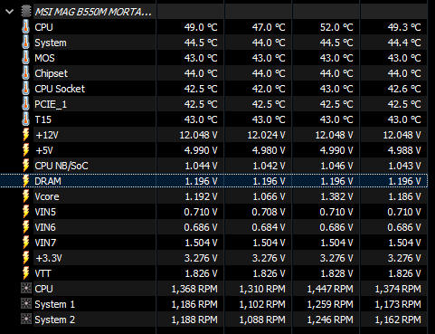Select the System 1 fan label
Viewport: 435px width, 334px height.
[x=54, y=304]
